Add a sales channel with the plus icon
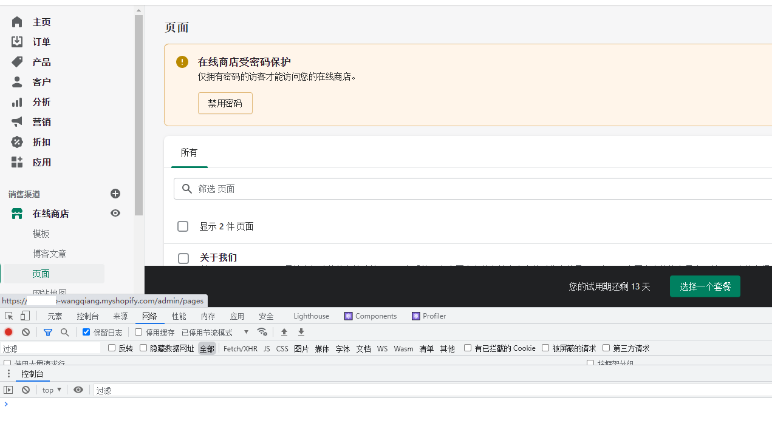This screenshot has height=429, width=772. point(115,194)
